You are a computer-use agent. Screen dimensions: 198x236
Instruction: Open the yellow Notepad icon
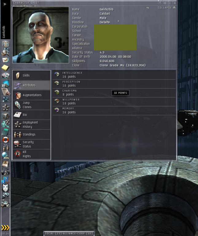pos(6,68)
